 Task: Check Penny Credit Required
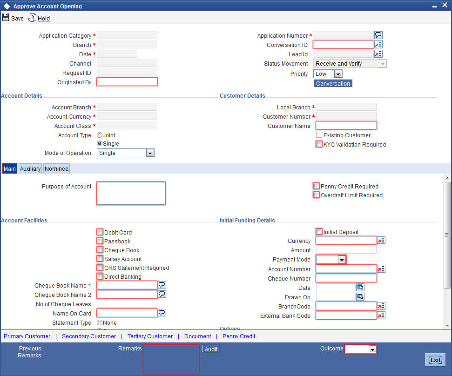(x=316, y=186)
